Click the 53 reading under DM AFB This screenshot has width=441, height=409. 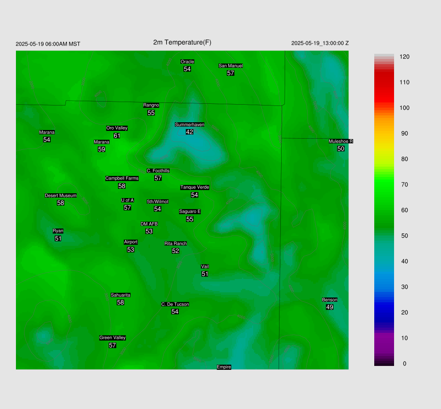149,231
